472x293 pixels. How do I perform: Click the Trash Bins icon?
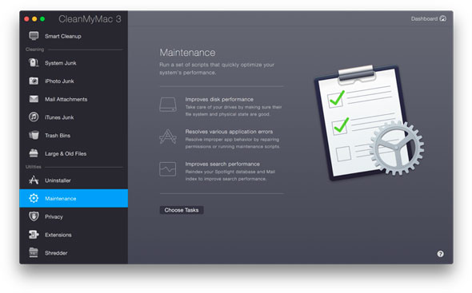click(x=34, y=135)
